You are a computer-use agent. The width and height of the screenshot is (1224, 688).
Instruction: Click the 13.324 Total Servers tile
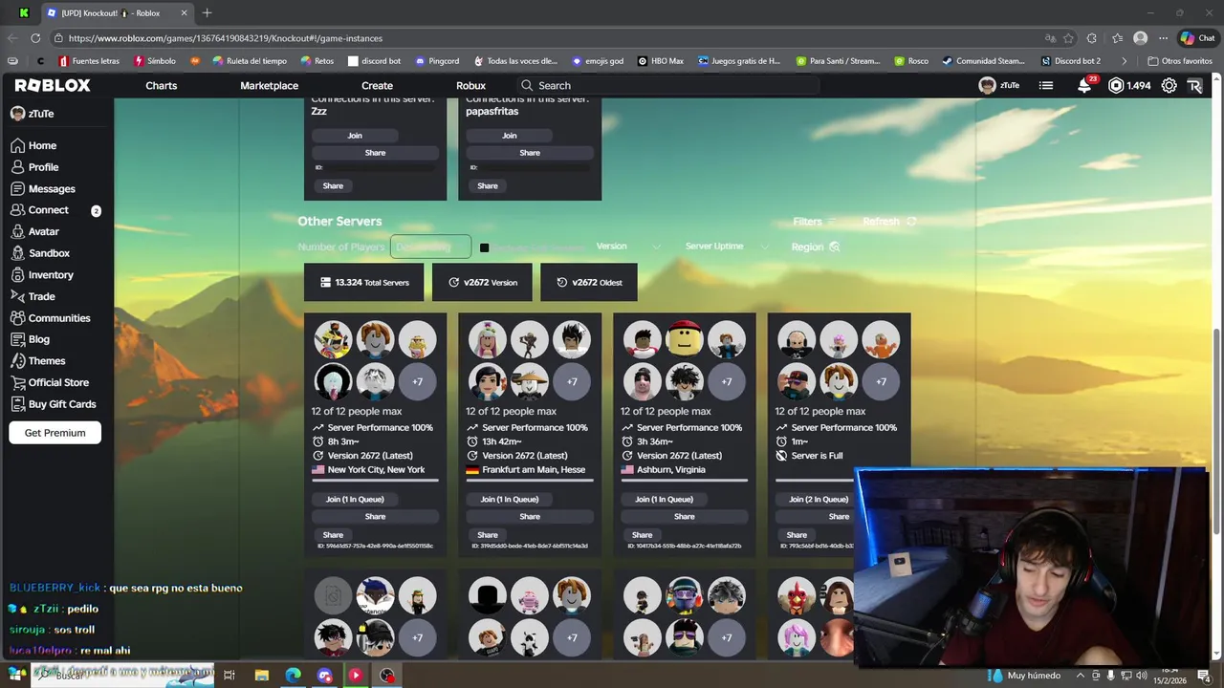(x=364, y=282)
